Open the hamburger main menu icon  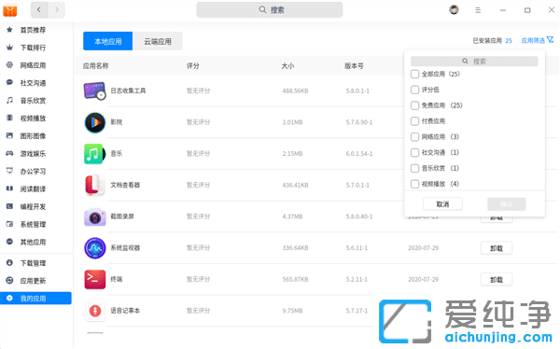pyautogui.click(x=478, y=10)
